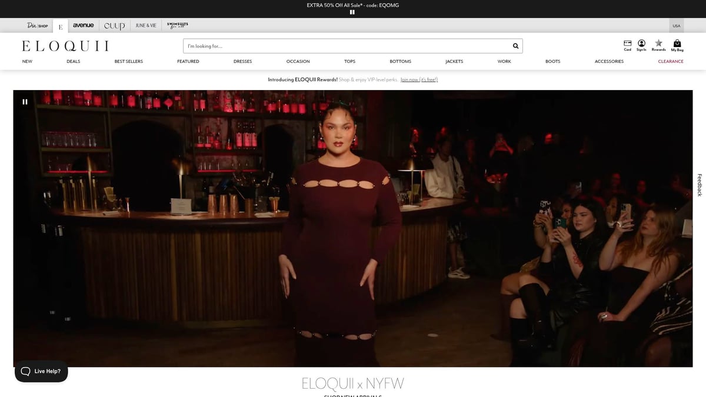
Task: Open the USA country selector
Action: (676, 25)
